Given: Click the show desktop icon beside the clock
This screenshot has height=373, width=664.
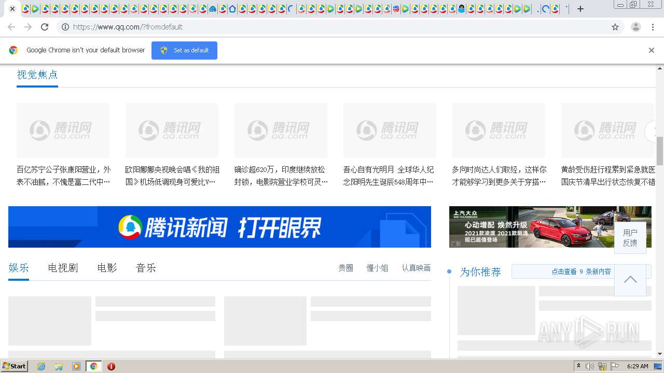Looking at the screenshot, I should (x=658, y=366).
